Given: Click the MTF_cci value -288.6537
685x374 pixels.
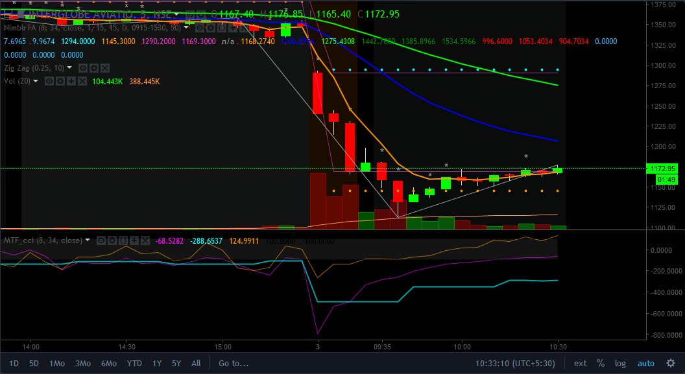Looking at the screenshot, I should 206,241.
